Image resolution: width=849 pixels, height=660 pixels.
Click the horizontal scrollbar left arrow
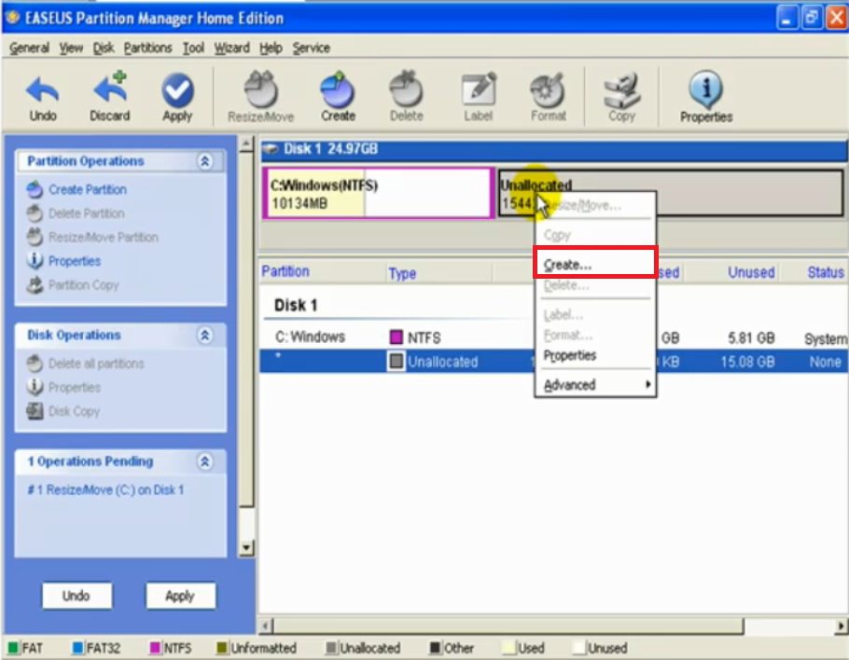point(265,626)
